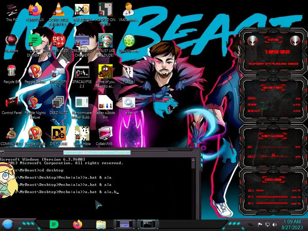Open Control Panel desktop icon
This screenshot has height=231, width=308.
pyautogui.click(x=12, y=106)
